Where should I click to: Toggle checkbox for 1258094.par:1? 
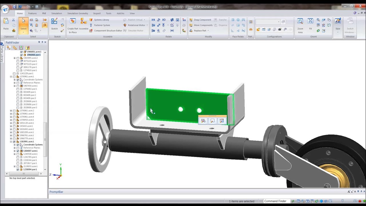click(18, 169)
